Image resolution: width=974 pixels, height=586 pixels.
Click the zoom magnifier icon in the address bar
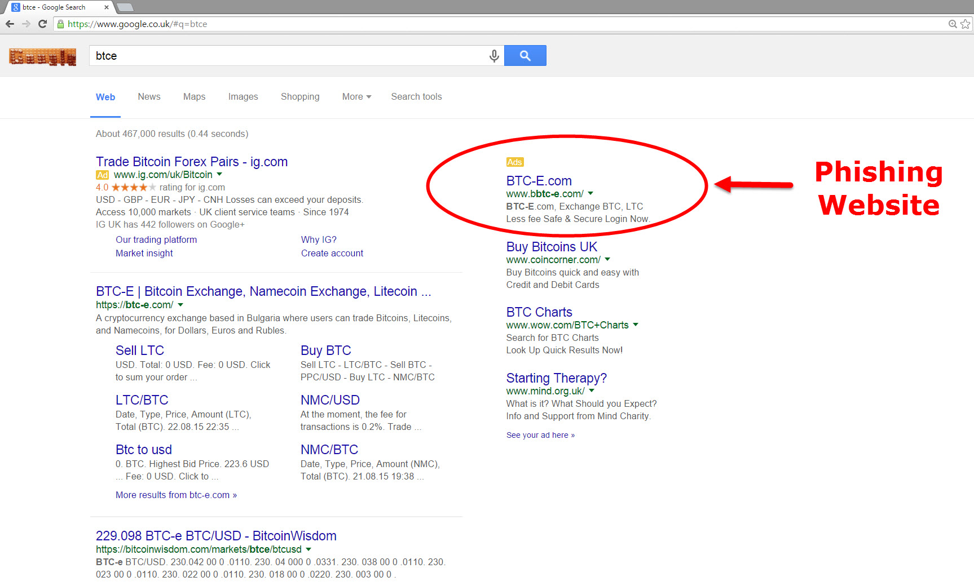[x=953, y=24]
